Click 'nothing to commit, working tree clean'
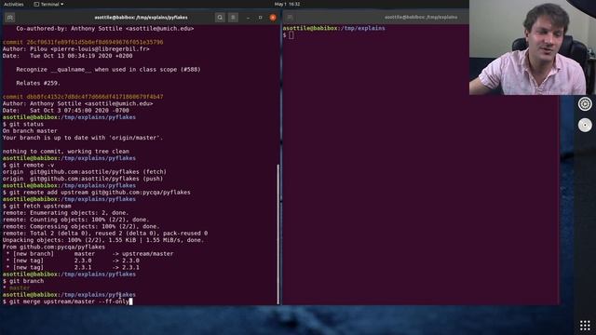The image size is (596, 335). click(66, 152)
